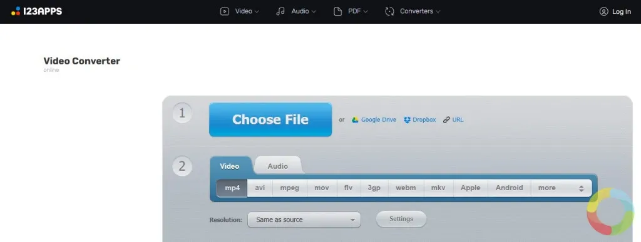Click the PDF document icon in header
Image resolution: width=641 pixels, height=242 pixels.
[x=337, y=11]
